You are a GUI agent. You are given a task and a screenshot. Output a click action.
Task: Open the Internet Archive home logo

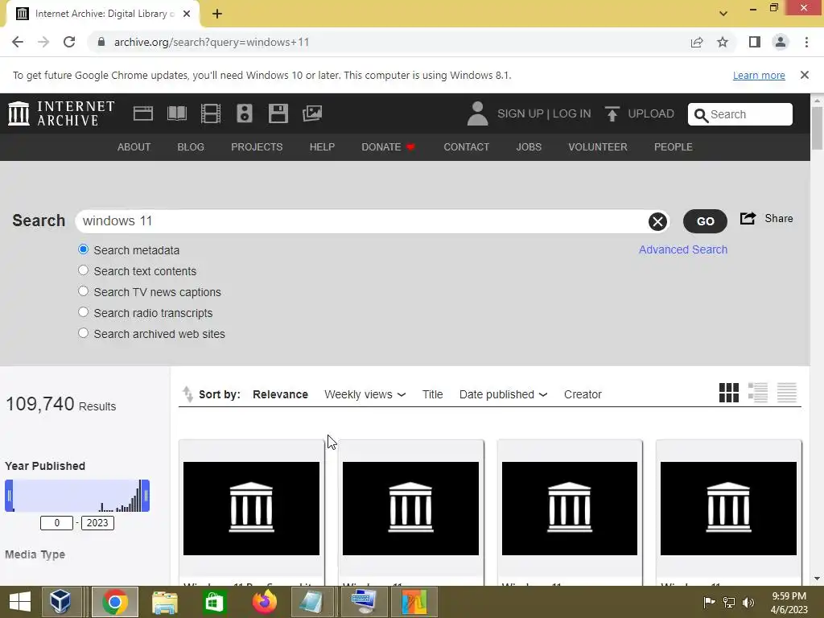tap(61, 113)
